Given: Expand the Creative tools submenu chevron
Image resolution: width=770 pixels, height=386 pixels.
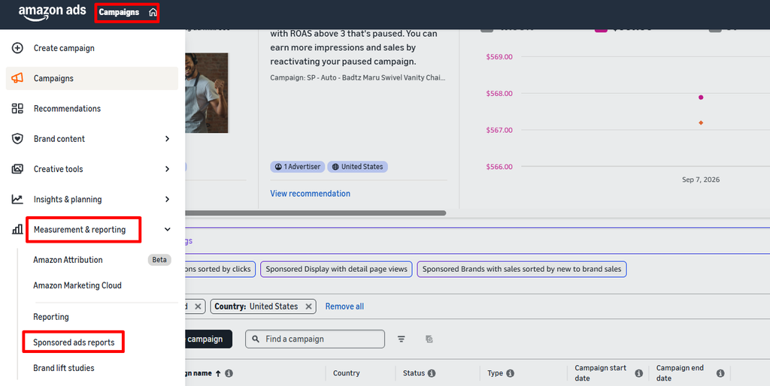Looking at the screenshot, I should (x=167, y=169).
